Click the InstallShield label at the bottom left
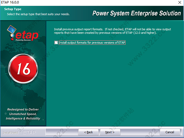Image resolution: width=184 pixels, height=138 pixels. [x=10, y=132]
